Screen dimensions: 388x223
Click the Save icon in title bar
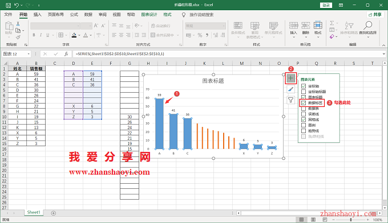(x=8, y=5)
